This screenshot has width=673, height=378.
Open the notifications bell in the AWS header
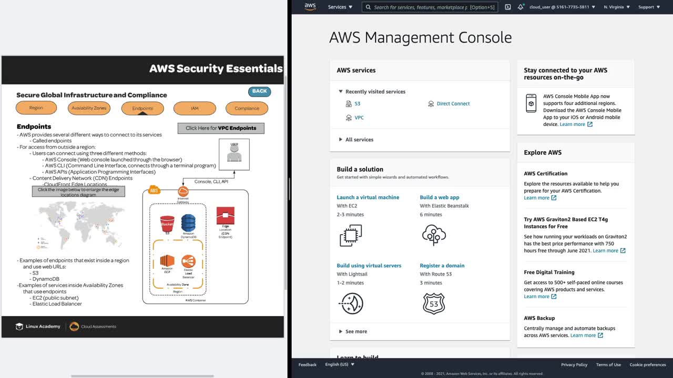(521, 7)
